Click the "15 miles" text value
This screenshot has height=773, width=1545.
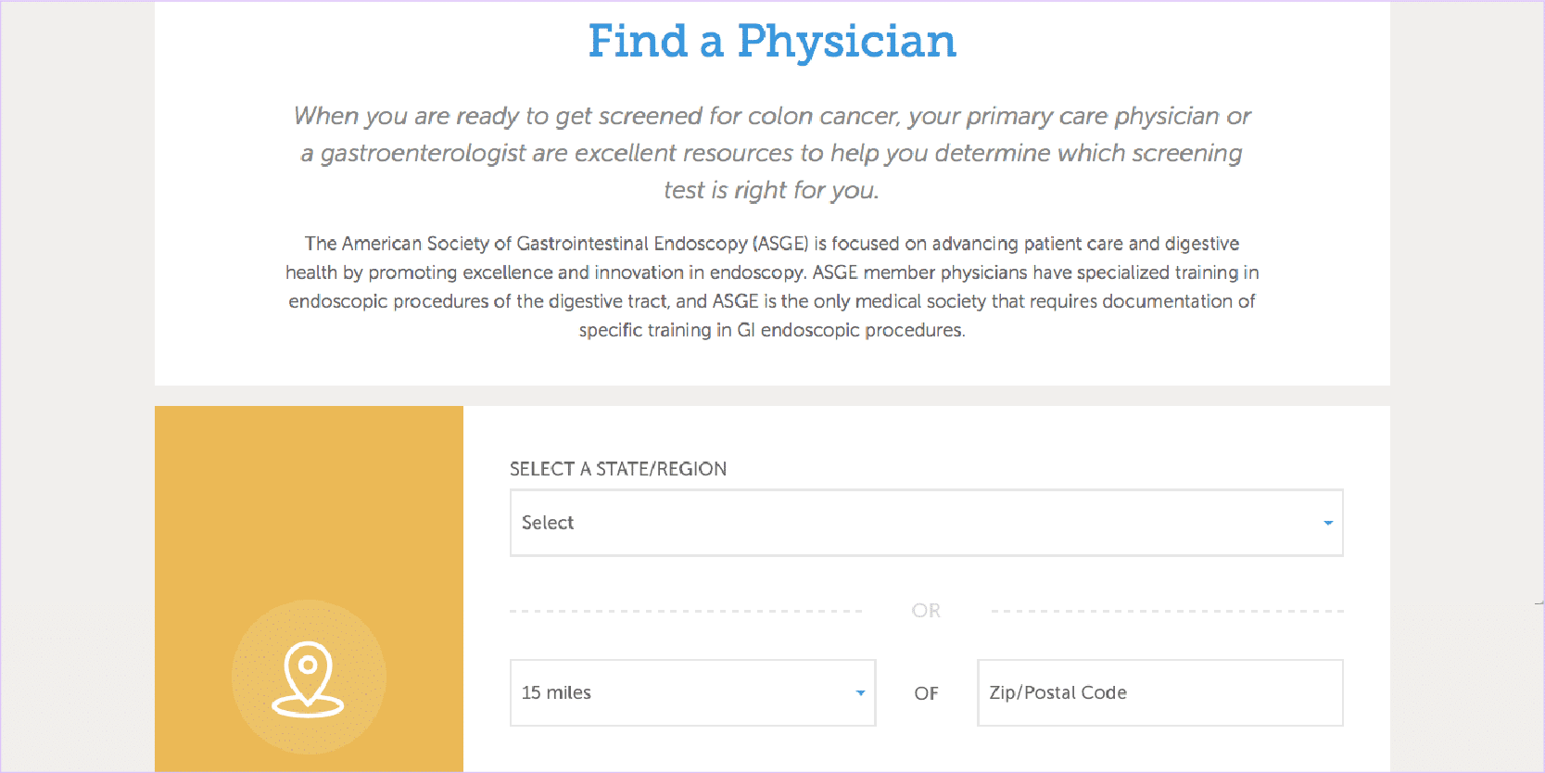556,693
